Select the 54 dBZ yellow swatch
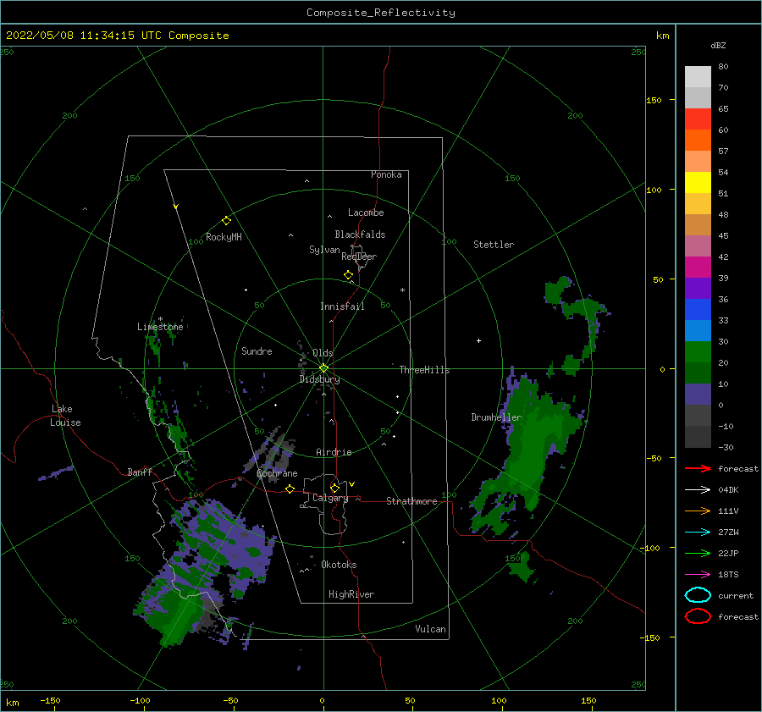762x712 pixels. point(698,182)
